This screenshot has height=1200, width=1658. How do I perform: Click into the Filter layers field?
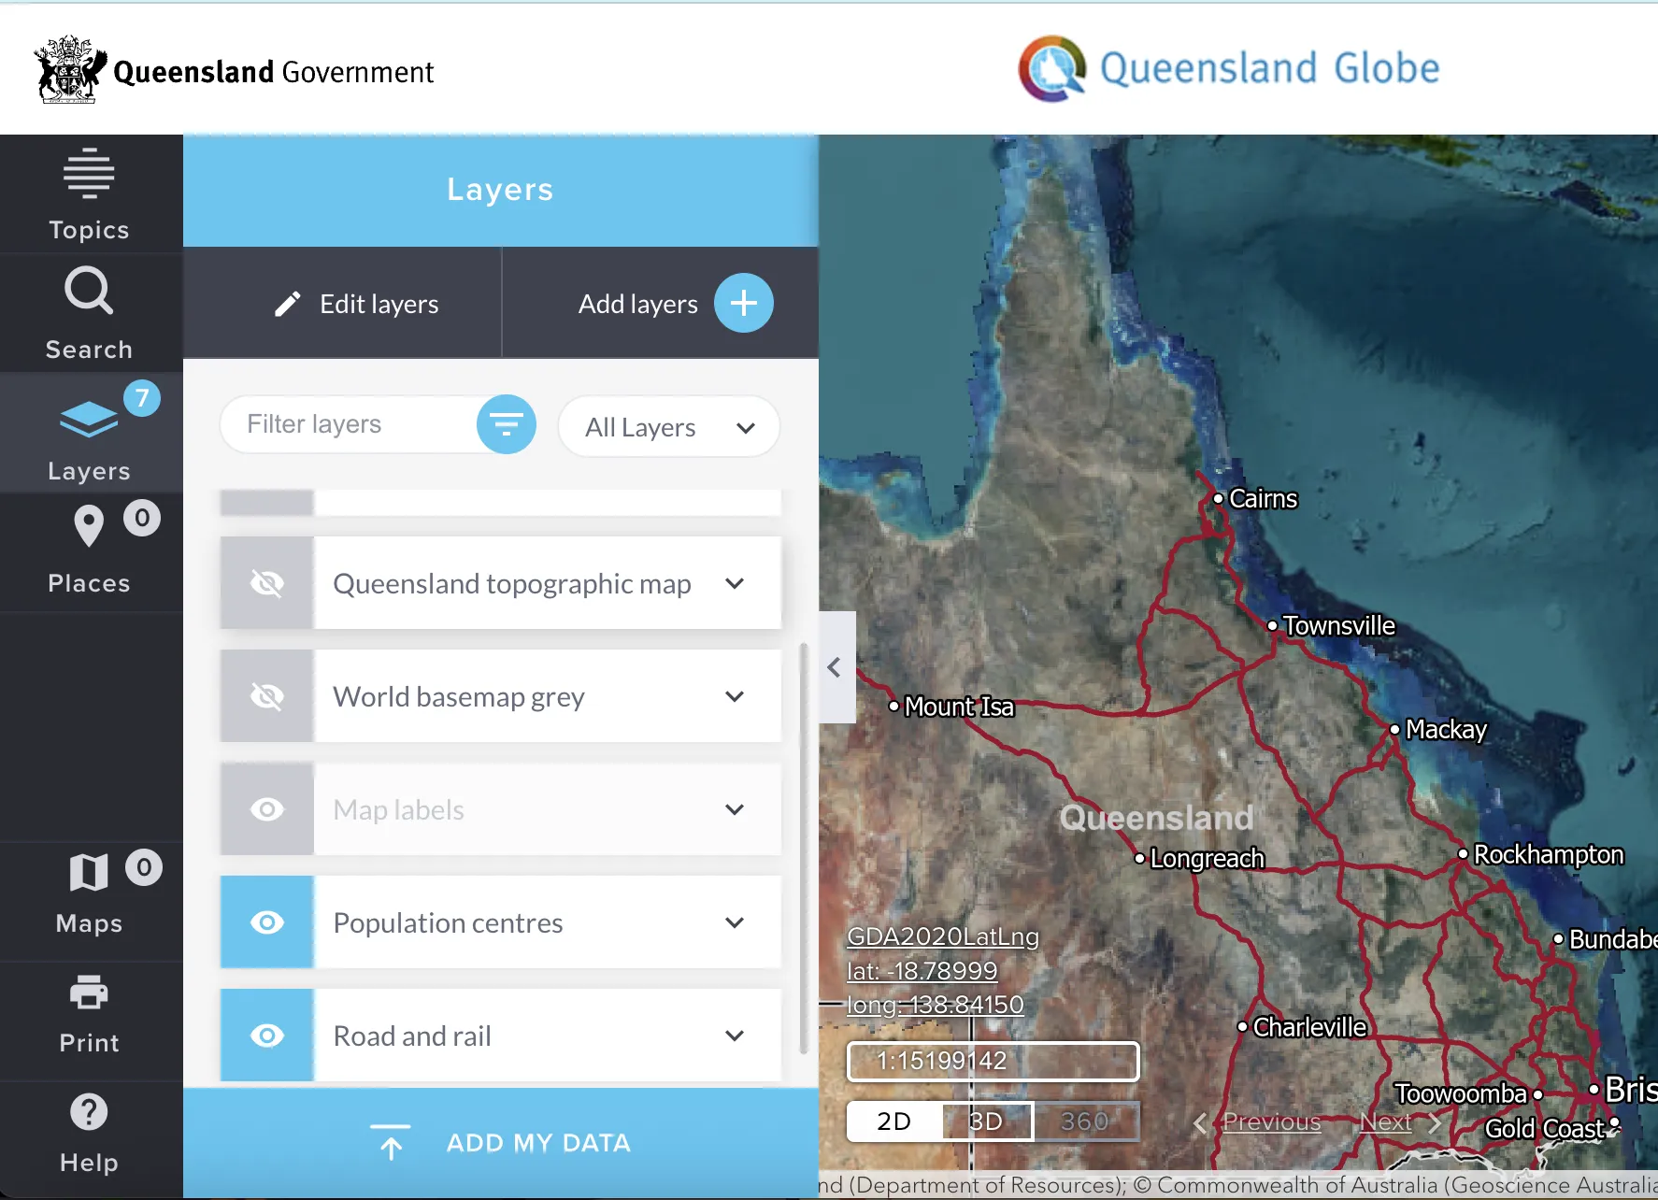[350, 424]
